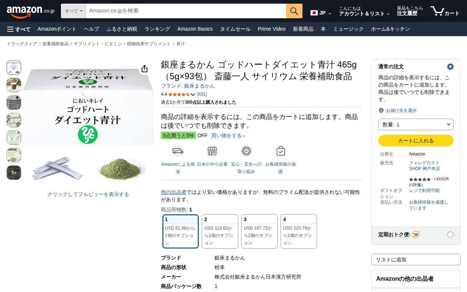This screenshot has height=292, width=467.
Task: Open Amazonポイント in navigation bar
Action: pos(57,29)
